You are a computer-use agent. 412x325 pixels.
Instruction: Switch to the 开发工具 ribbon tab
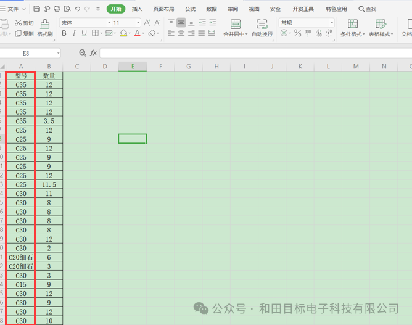tap(303, 9)
